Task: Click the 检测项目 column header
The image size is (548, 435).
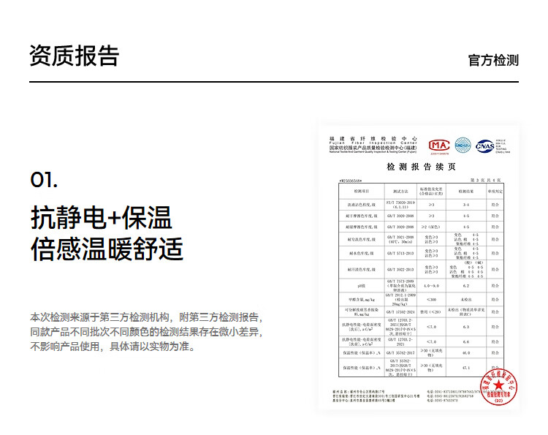Action: [362, 192]
